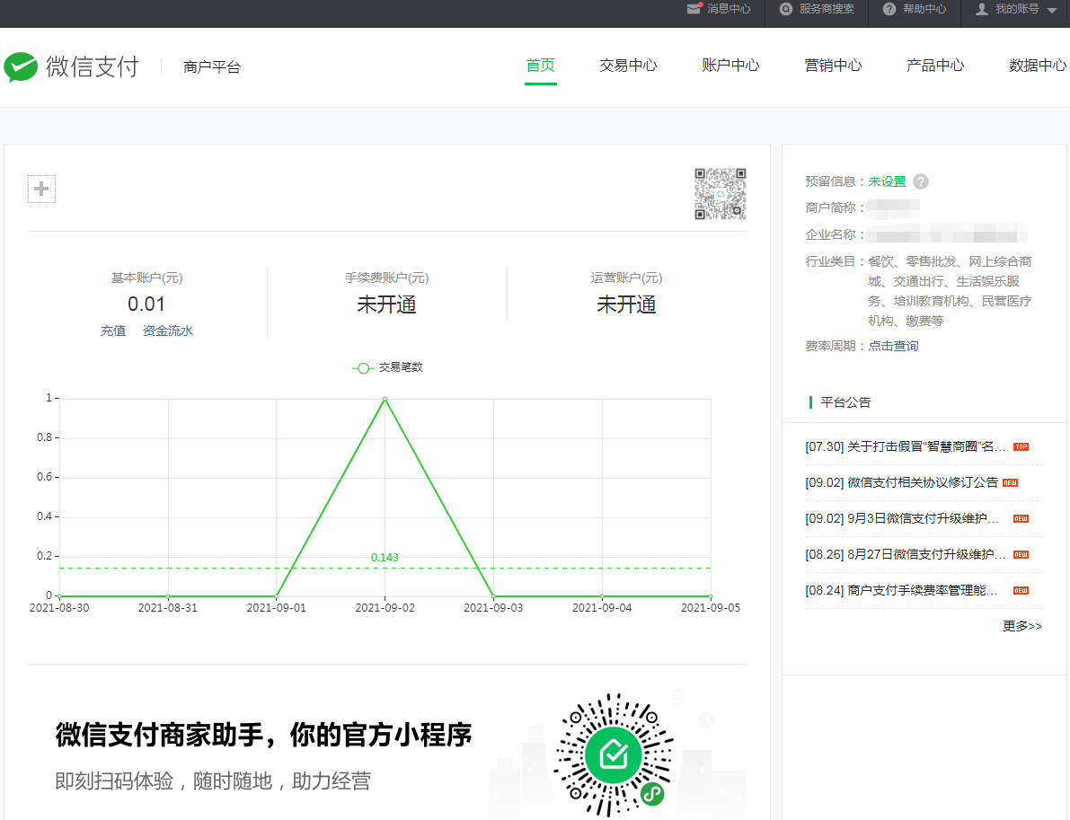
Task: Click the 充值 link
Action: coord(113,331)
